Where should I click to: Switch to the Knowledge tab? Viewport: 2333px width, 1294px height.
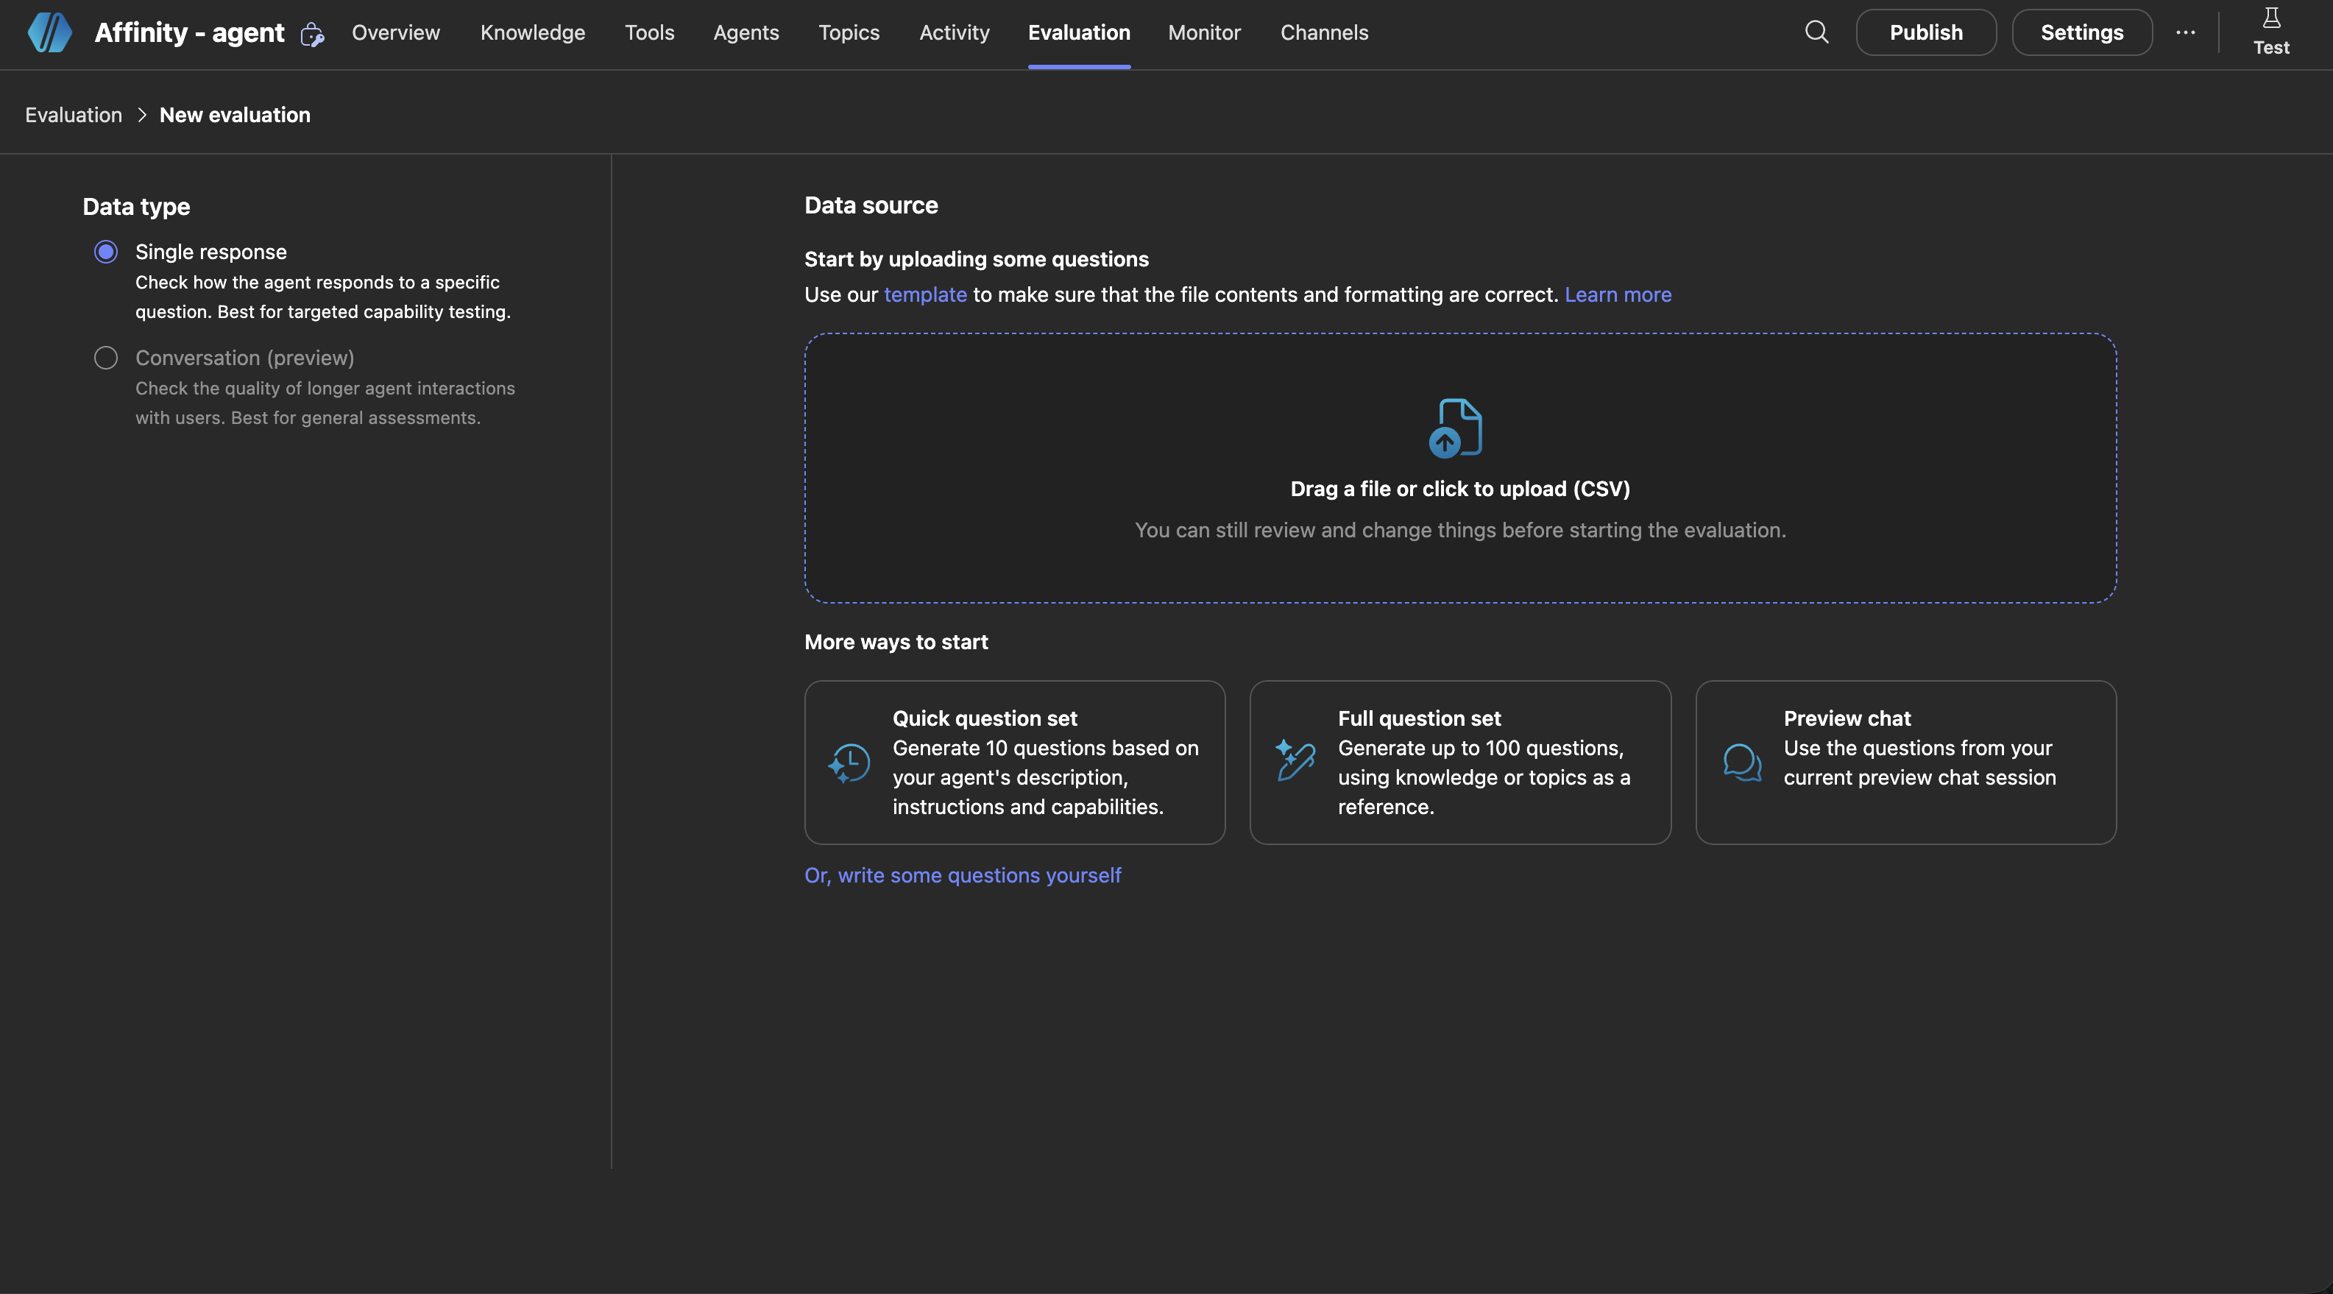[533, 32]
